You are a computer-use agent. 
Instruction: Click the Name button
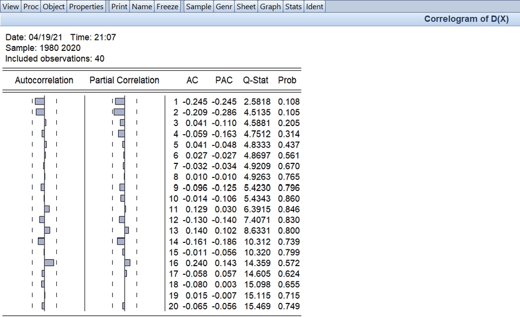click(x=142, y=6)
